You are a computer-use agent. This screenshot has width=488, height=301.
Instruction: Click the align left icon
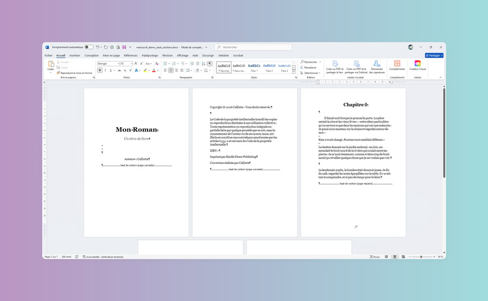pyautogui.click(x=165, y=71)
